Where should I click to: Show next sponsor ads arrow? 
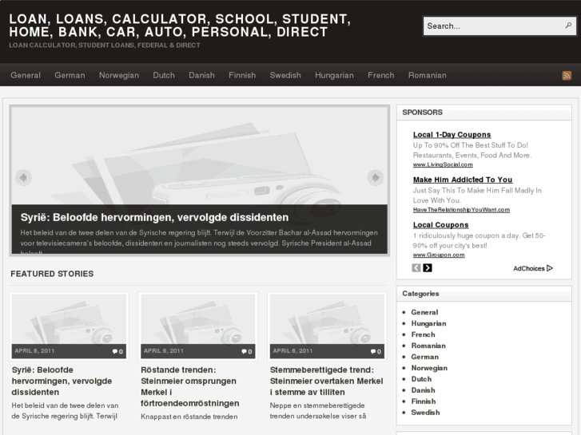coord(428,267)
